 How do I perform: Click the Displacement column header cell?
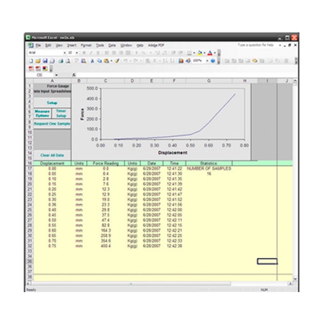[x=52, y=164]
